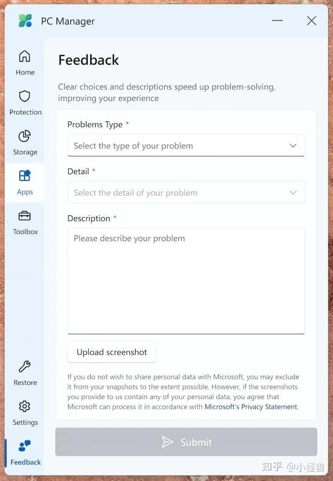The height and width of the screenshot is (481, 333).
Task: Open the Detail dropdown list
Action: 186,193
